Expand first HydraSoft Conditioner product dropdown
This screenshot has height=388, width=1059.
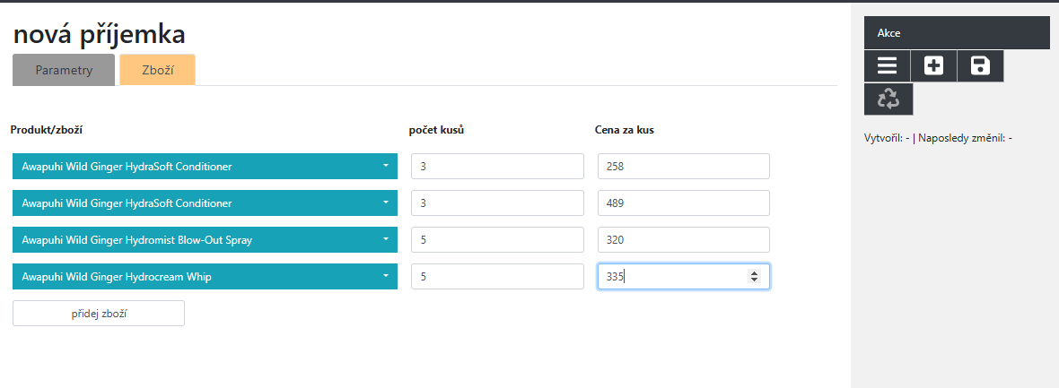(x=205, y=166)
